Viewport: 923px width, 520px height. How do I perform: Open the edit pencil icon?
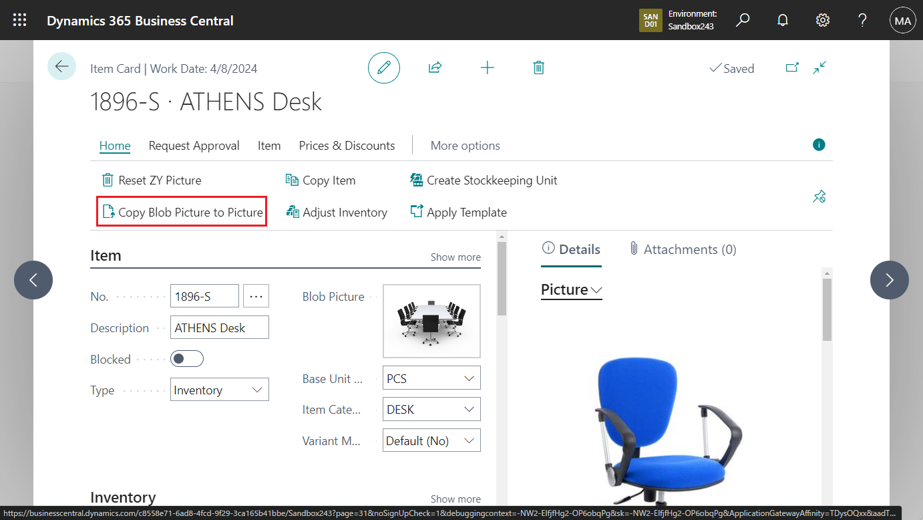[x=383, y=68]
